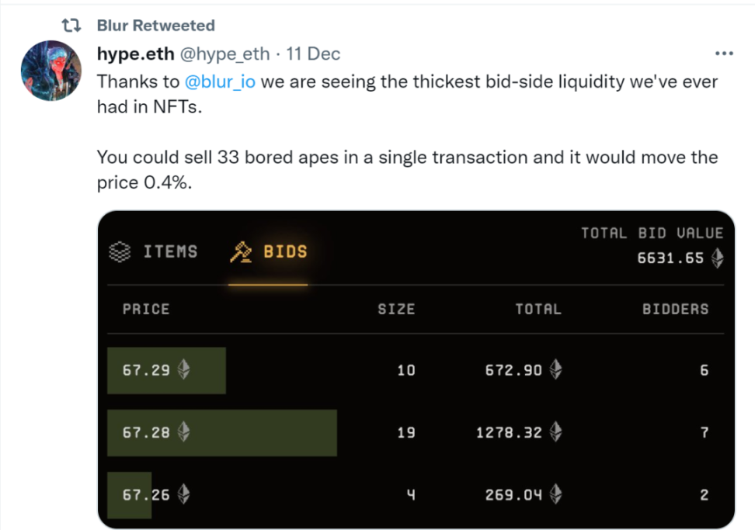Open the @blur_io mention link
This screenshot has height=530, width=755.
[x=220, y=81]
